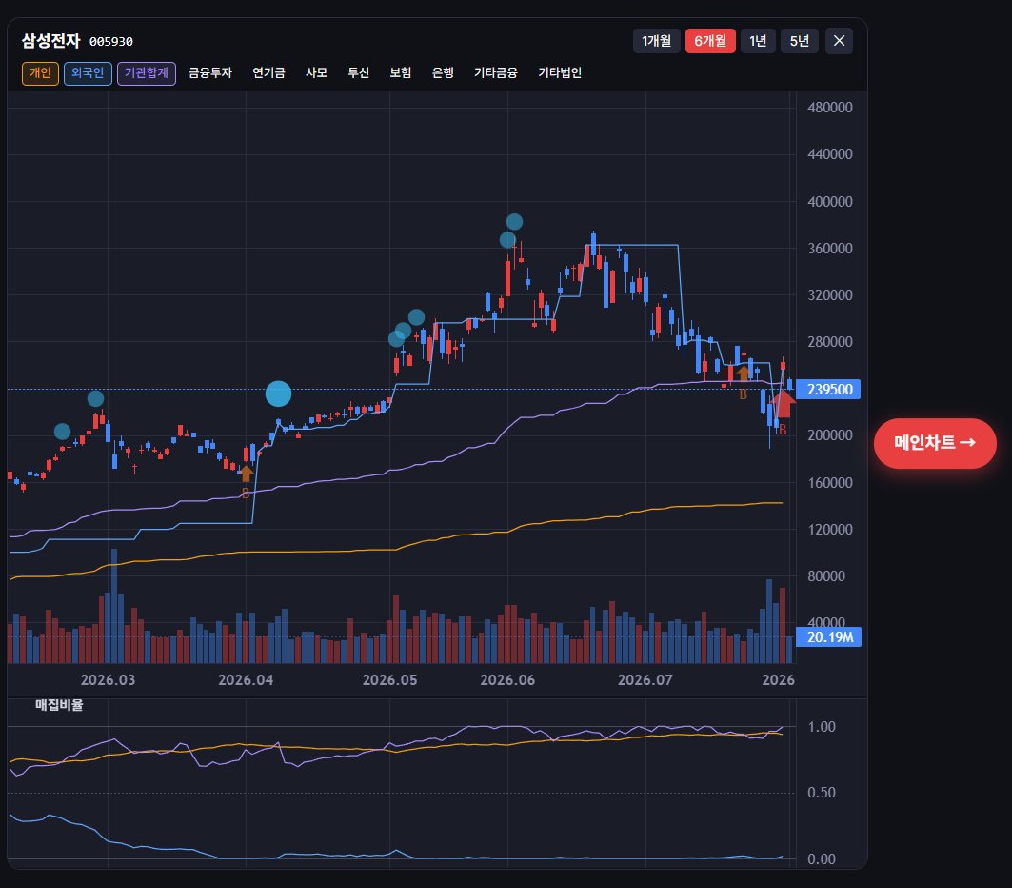Close the chart popup with the X button
Image resolution: width=1012 pixels, height=888 pixels.
click(839, 41)
